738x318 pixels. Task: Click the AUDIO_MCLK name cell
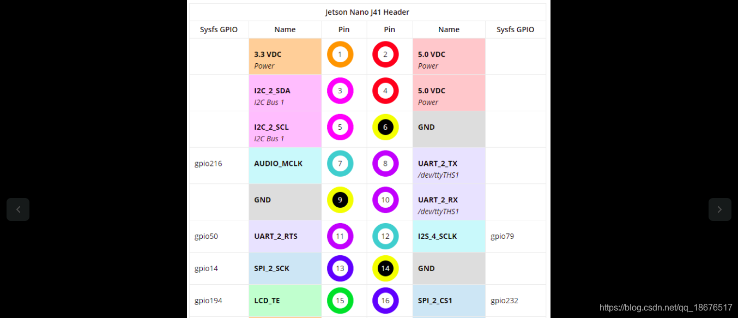pos(285,166)
